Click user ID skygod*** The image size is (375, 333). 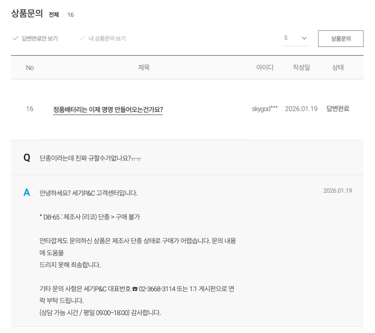[x=265, y=109]
